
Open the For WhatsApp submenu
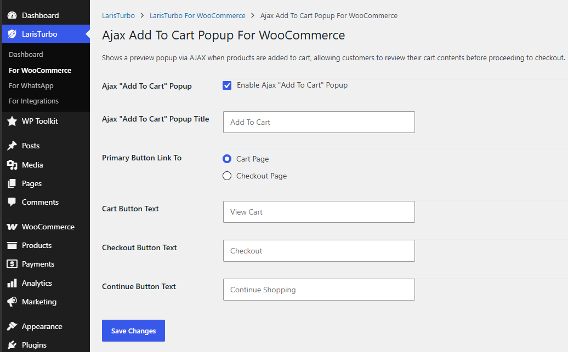[31, 86]
